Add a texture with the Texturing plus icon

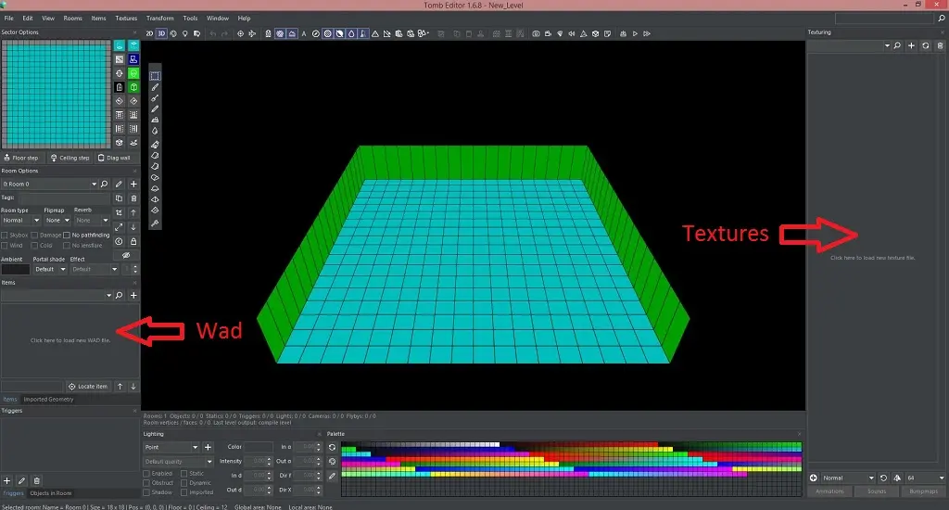(911, 45)
